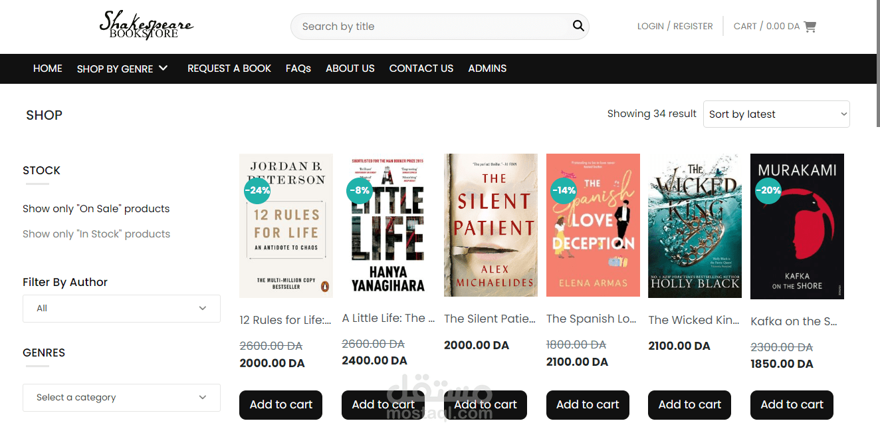Show only "On Sale" products

pyautogui.click(x=96, y=209)
